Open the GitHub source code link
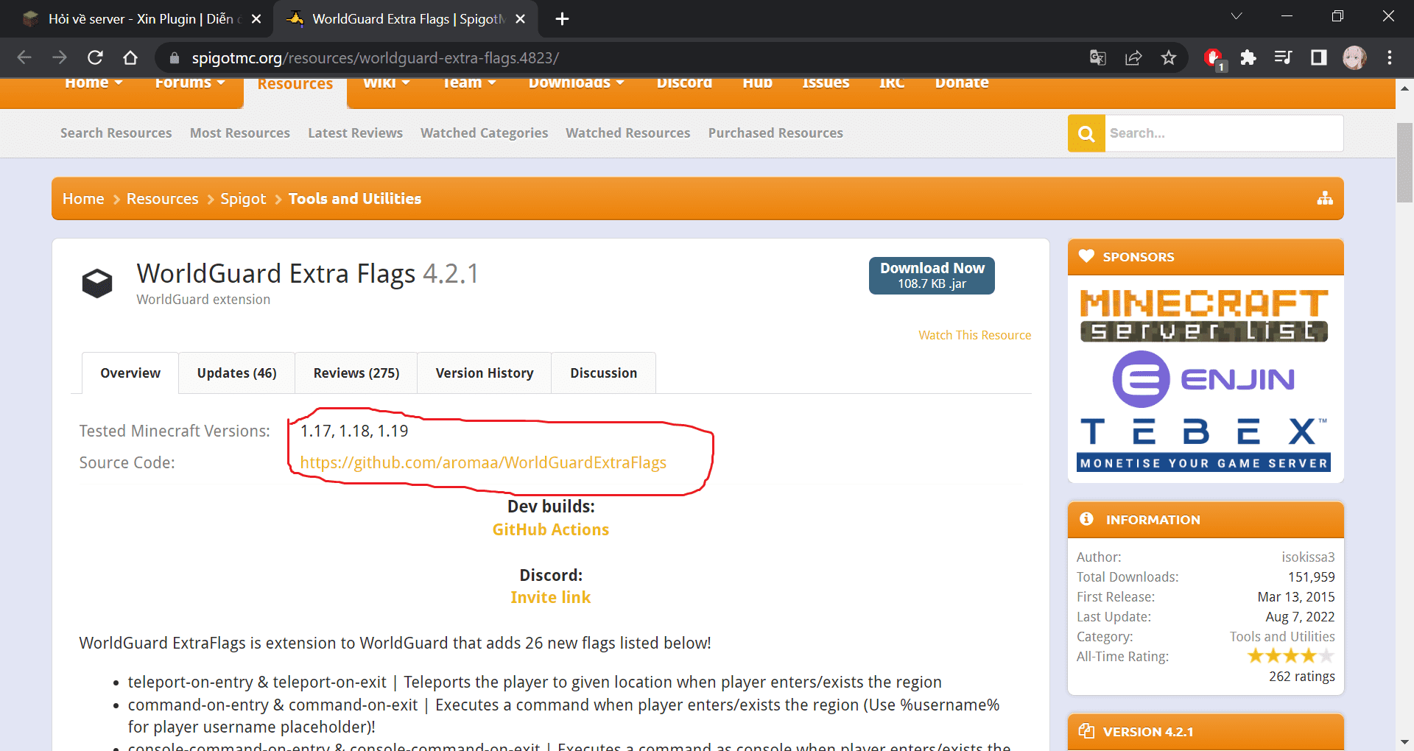Screen dimensions: 1414x751 (x=483, y=462)
